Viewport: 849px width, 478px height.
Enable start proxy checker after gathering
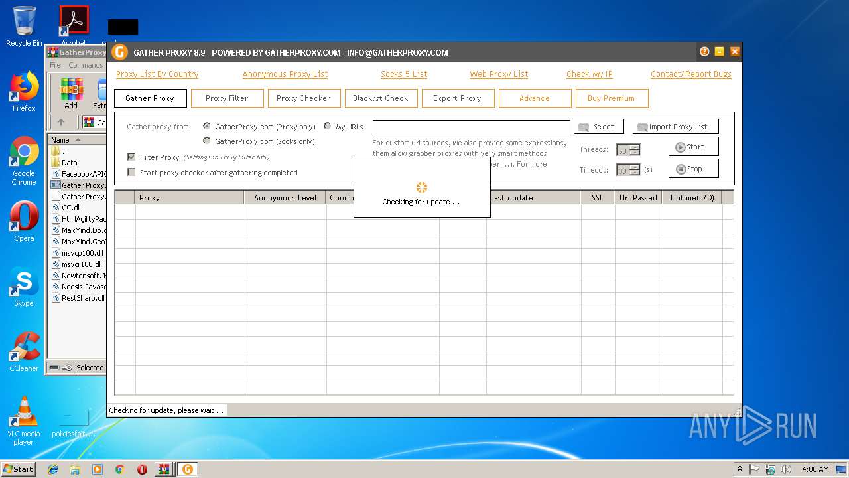pos(131,173)
